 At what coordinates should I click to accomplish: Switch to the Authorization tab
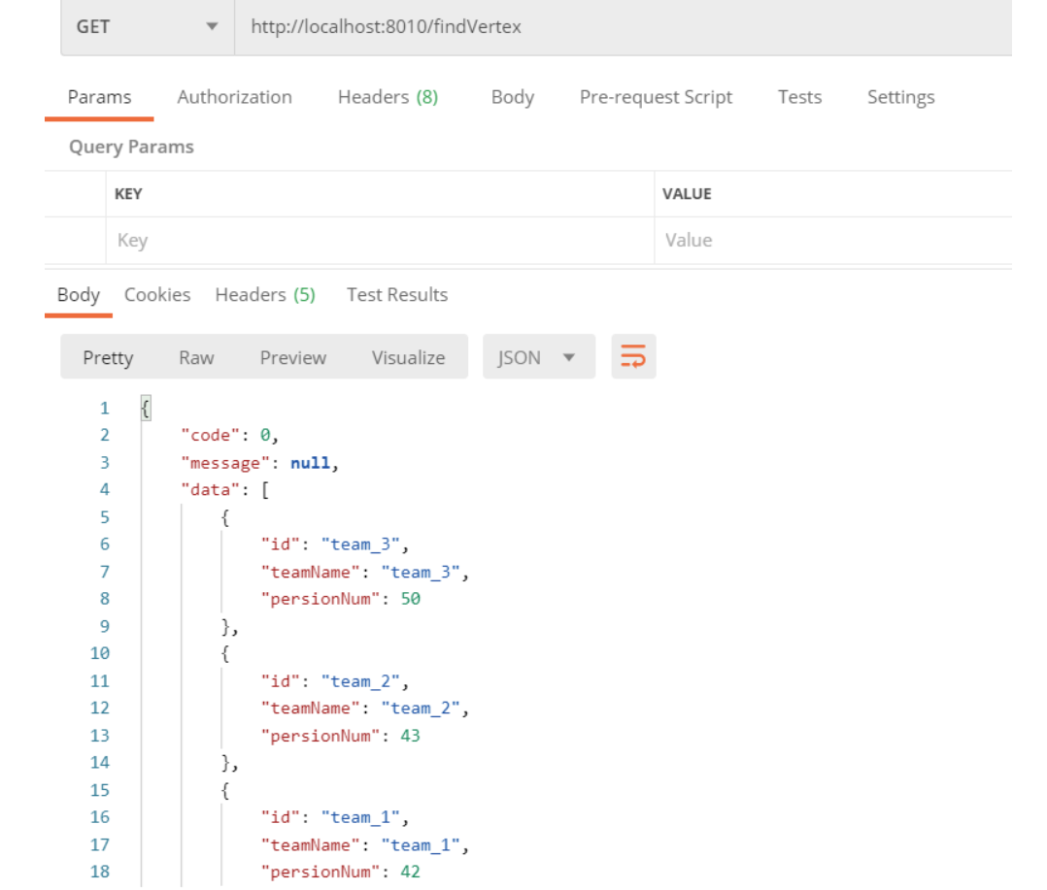pos(234,97)
